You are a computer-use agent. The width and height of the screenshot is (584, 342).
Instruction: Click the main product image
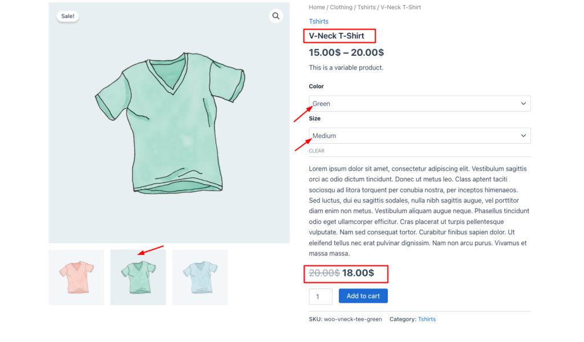(x=169, y=123)
